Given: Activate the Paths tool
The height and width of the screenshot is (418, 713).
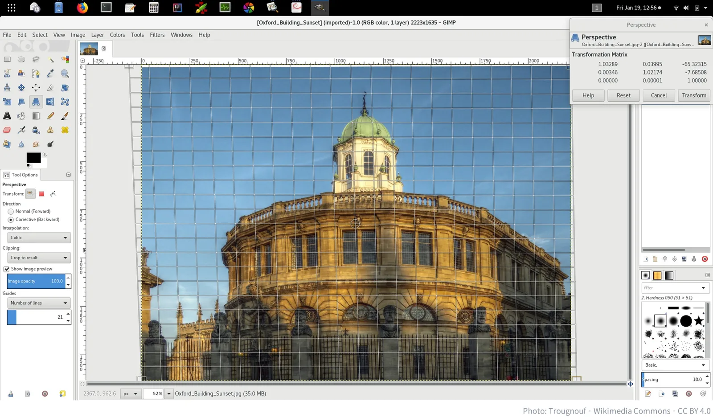Looking at the screenshot, I should point(36,74).
